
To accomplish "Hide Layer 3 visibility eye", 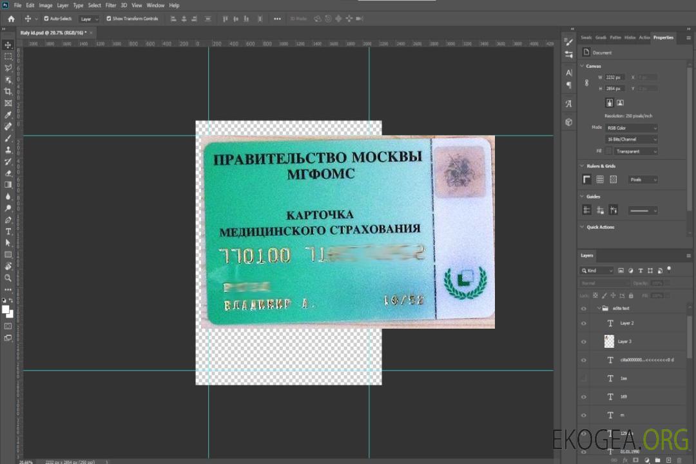I will point(584,342).
